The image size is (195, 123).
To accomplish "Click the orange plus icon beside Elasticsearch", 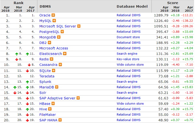I will coord(65,54).
